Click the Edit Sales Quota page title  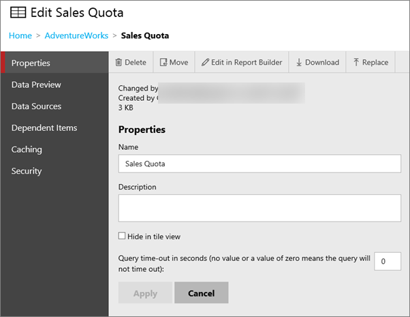coord(77,12)
